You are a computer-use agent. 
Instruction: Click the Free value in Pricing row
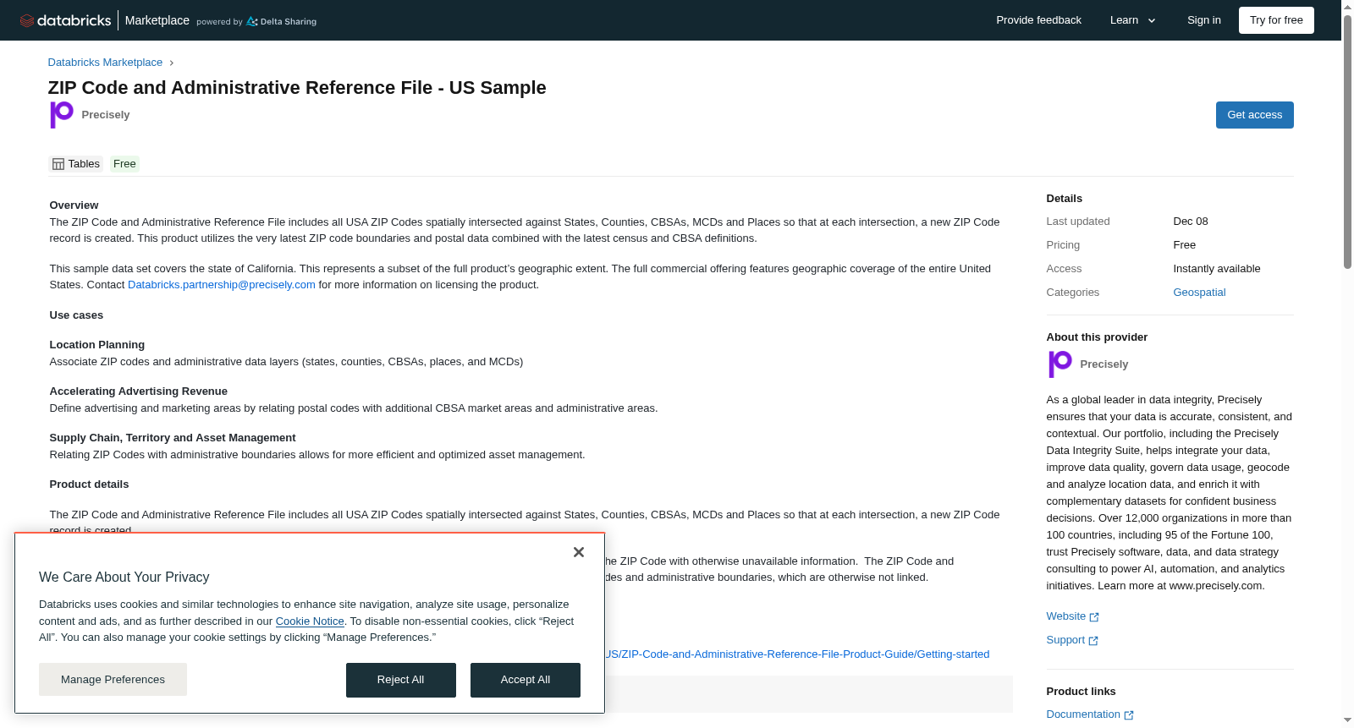[x=1185, y=245]
